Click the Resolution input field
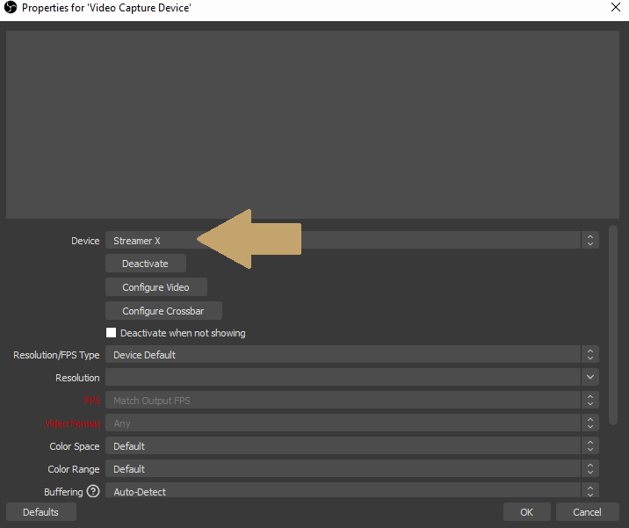Screen dimensions: 629x528 coord(343,378)
